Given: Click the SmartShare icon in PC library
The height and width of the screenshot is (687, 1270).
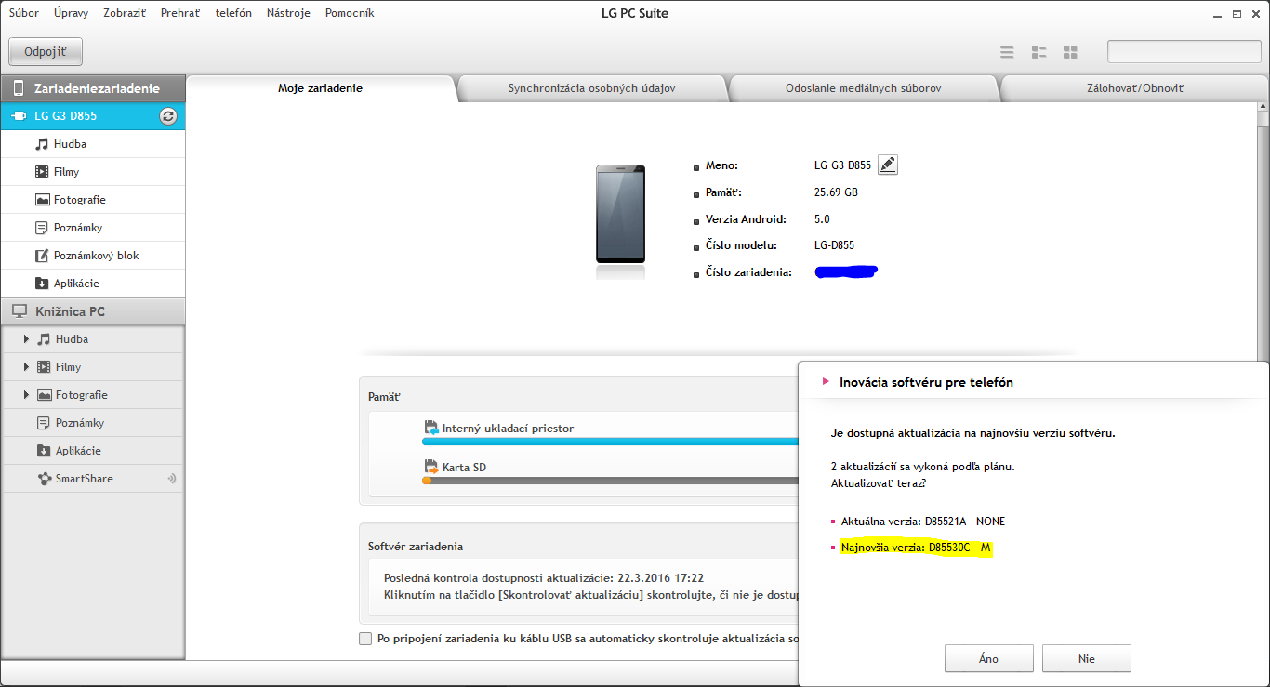Looking at the screenshot, I should click(x=44, y=479).
